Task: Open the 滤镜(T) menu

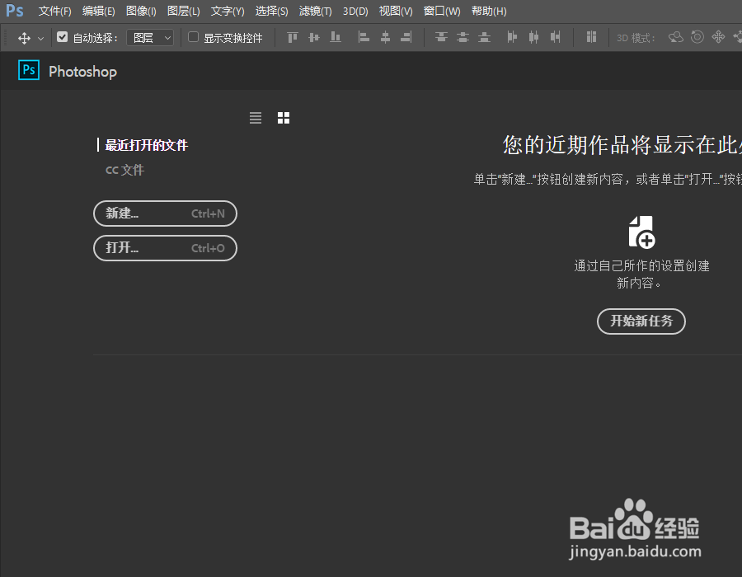Action: pyautogui.click(x=316, y=11)
